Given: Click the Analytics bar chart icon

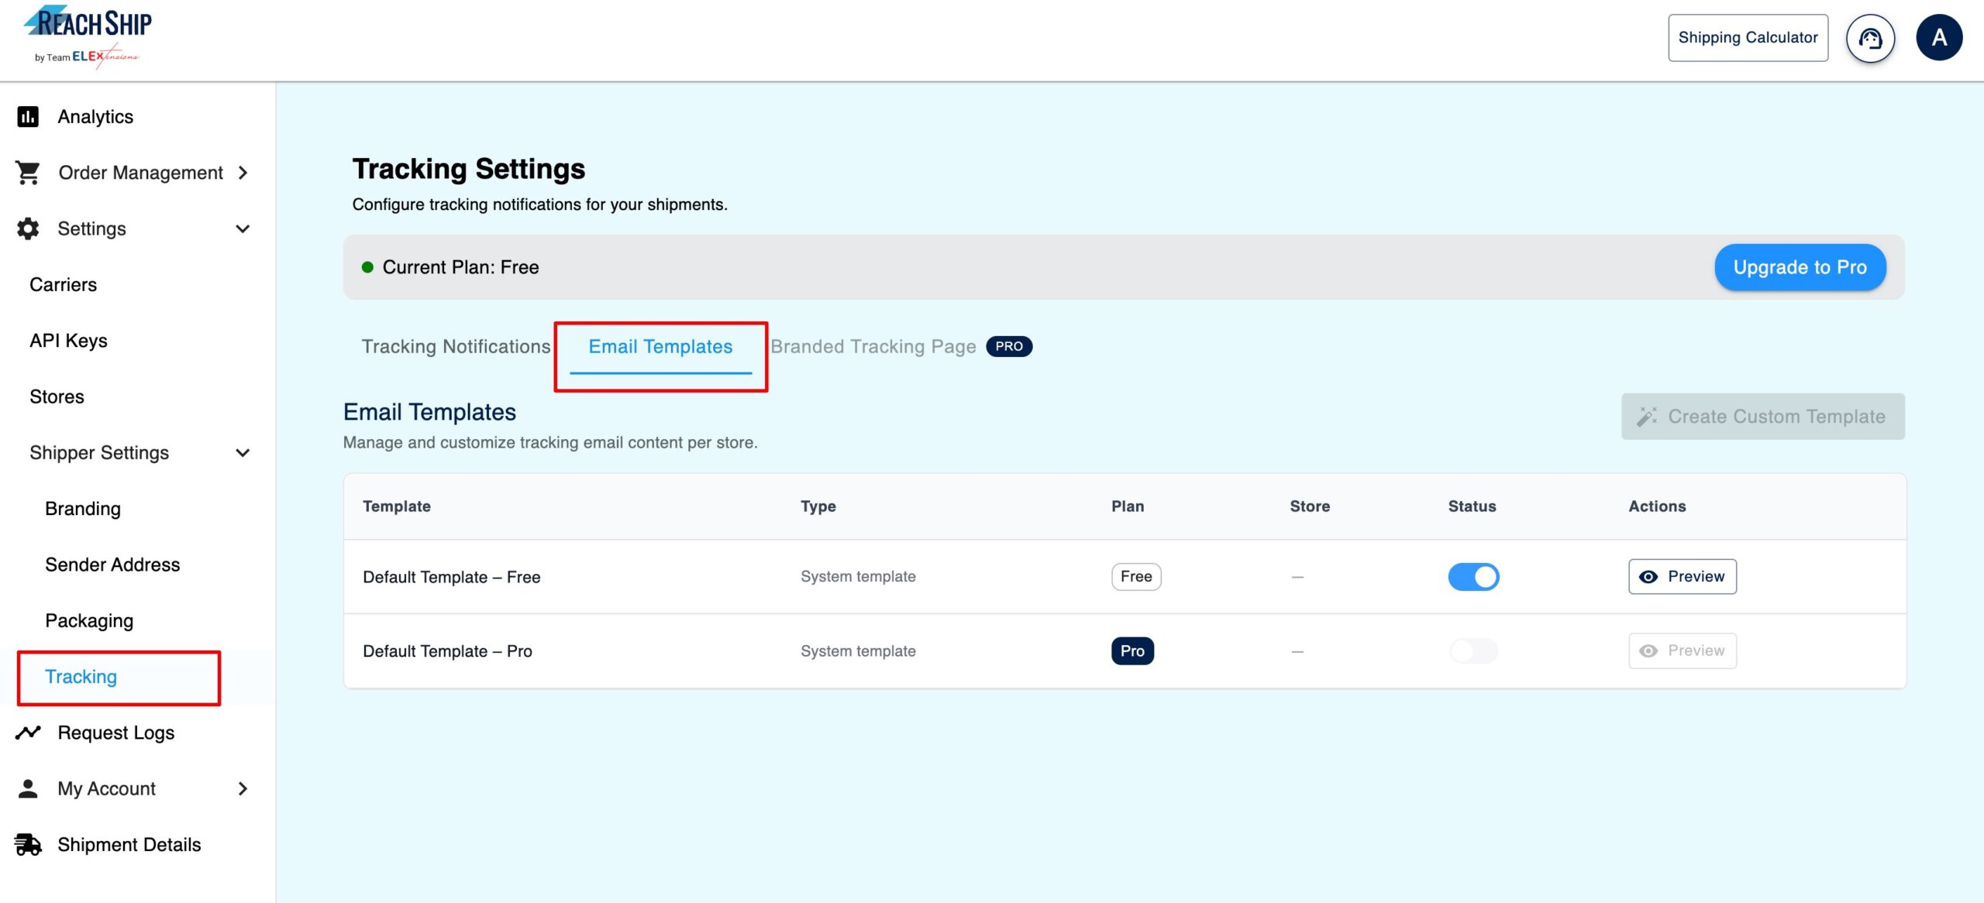Looking at the screenshot, I should click(28, 117).
